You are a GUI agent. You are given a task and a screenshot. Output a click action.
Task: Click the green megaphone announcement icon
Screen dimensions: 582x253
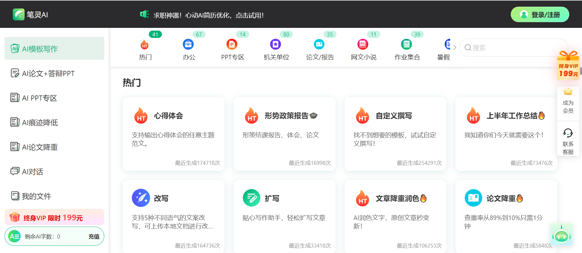[x=144, y=14]
